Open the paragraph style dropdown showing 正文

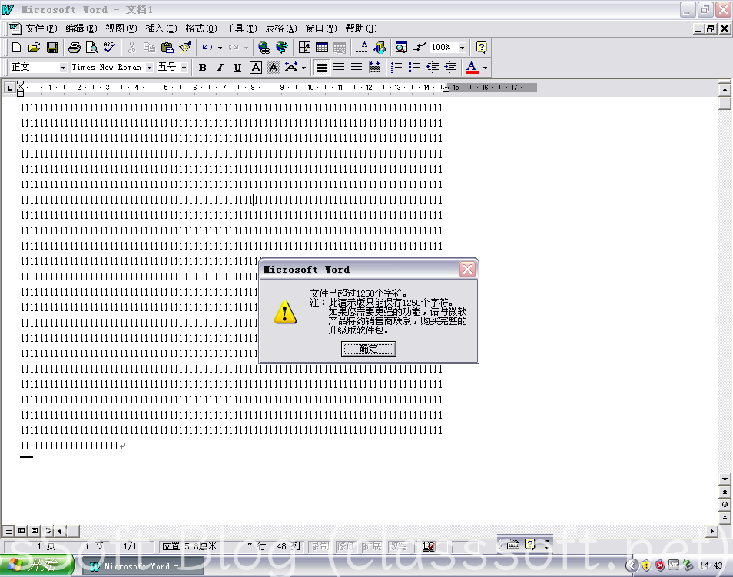pyautogui.click(x=63, y=68)
